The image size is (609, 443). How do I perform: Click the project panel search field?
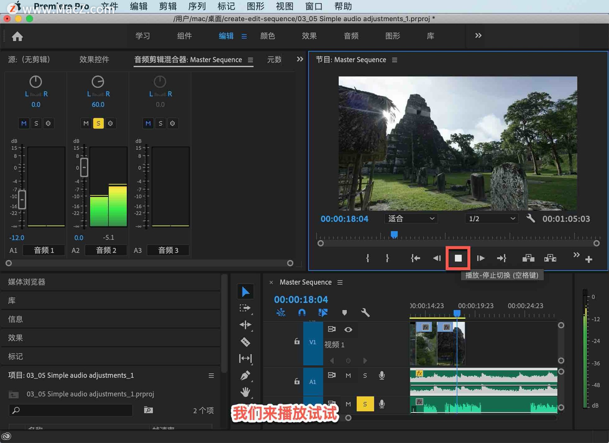pyautogui.click(x=70, y=410)
